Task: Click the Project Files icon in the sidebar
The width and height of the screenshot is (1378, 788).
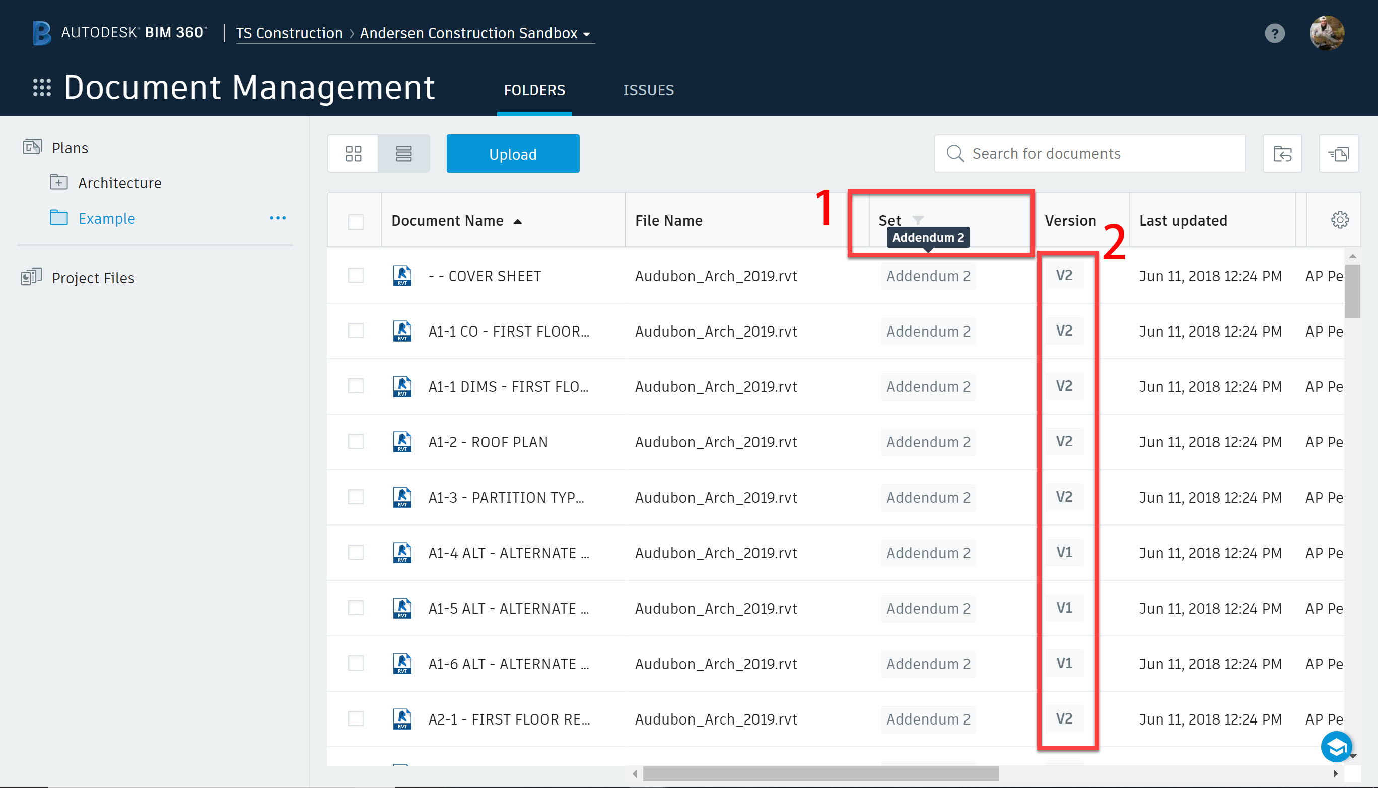Action: [x=31, y=276]
